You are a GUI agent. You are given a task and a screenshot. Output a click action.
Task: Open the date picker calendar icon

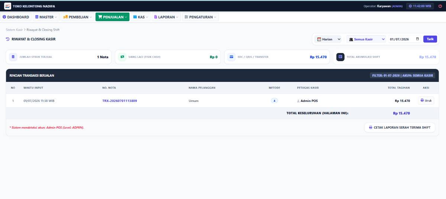pyautogui.click(x=417, y=39)
